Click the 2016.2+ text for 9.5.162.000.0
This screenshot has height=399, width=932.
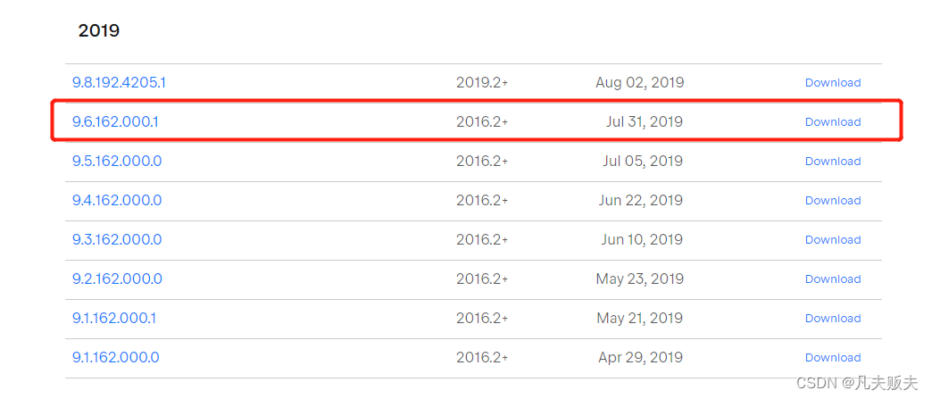482,162
